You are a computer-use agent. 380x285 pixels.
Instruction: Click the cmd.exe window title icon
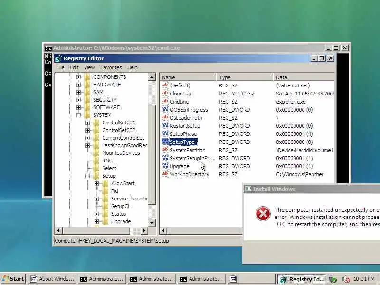coord(48,48)
